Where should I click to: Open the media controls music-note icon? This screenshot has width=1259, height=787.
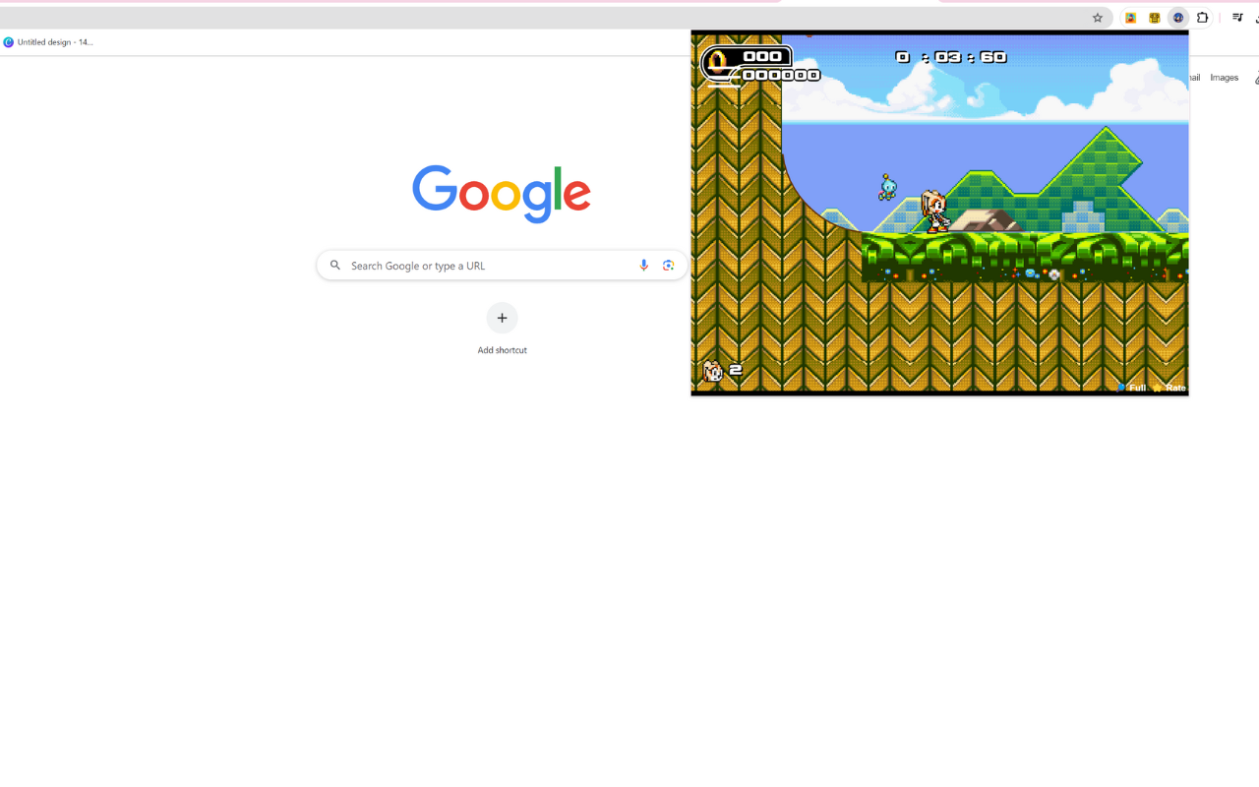coord(1237,18)
